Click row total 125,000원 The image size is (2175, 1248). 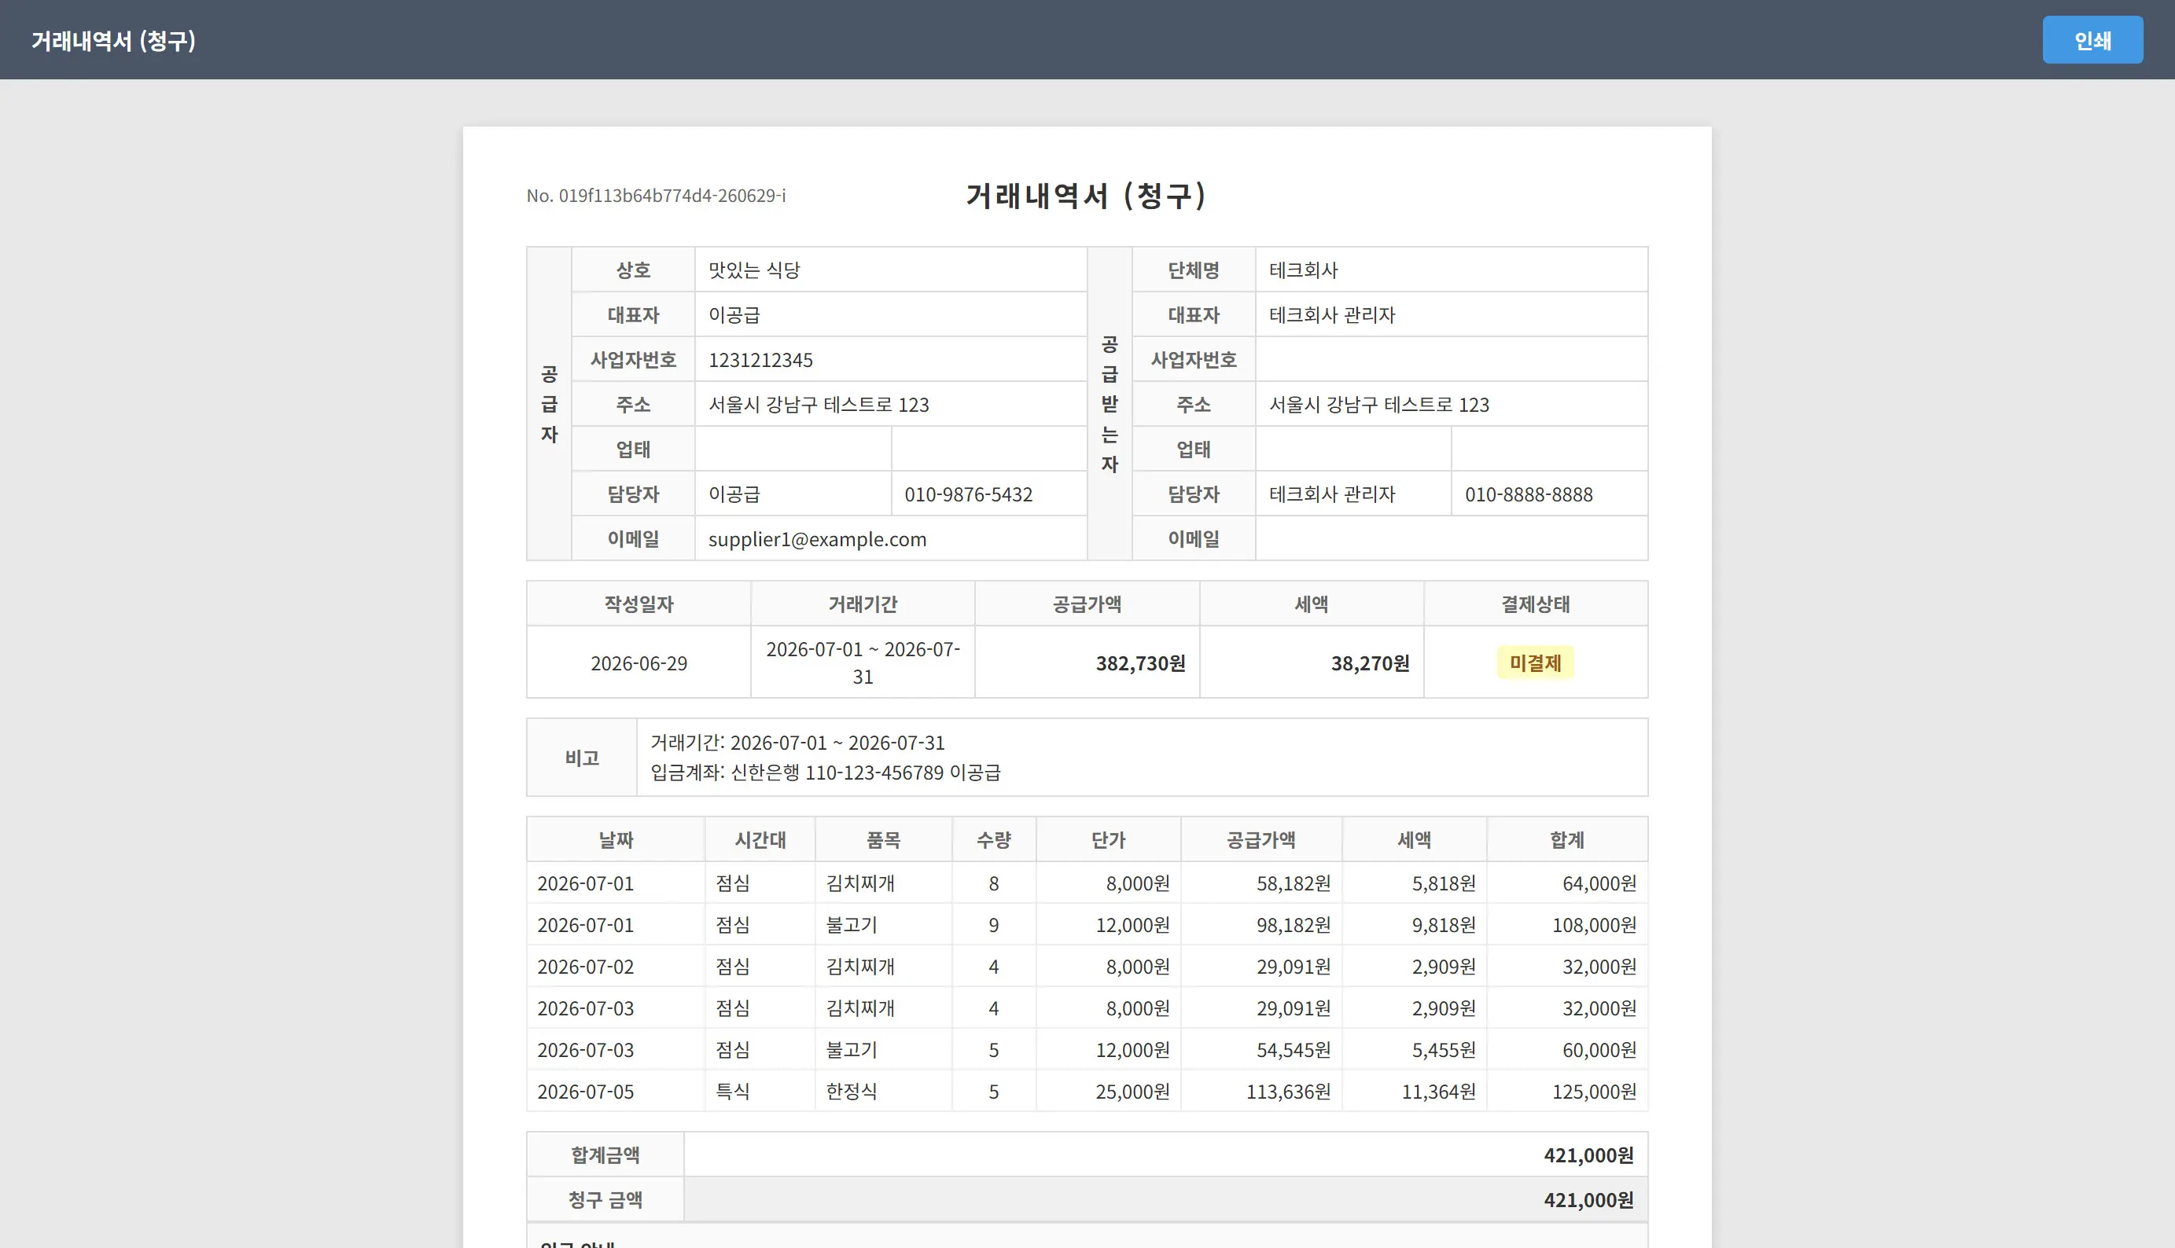pyautogui.click(x=1594, y=1091)
